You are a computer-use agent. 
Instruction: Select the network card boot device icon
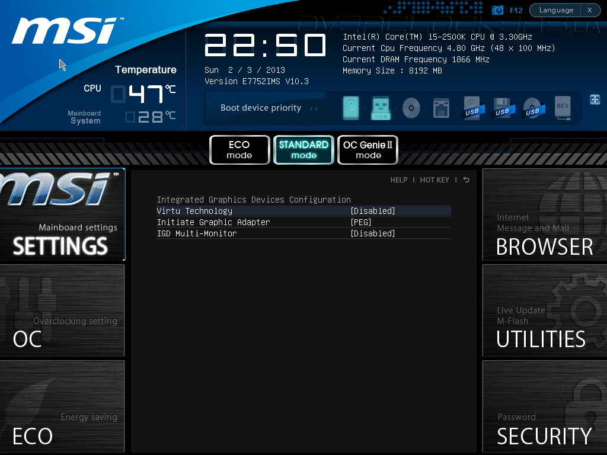tap(441, 108)
